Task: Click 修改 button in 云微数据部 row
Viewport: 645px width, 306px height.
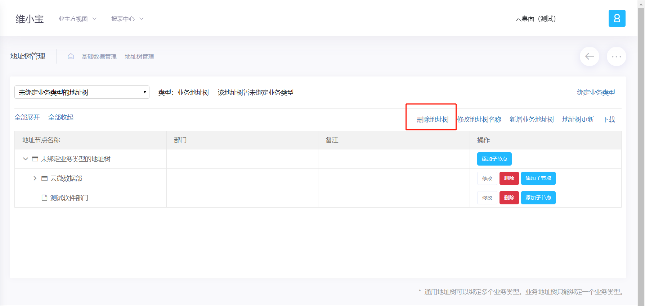Action: click(x=487, y=178)
